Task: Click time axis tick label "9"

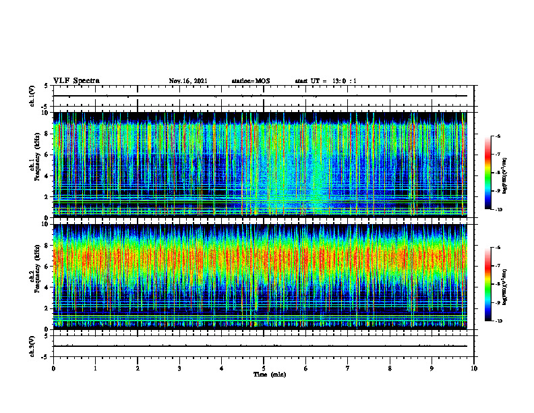Action: tap(432, 368)
